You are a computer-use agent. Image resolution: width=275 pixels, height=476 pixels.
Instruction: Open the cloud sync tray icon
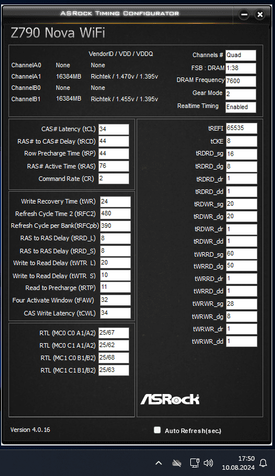(176, 463)
